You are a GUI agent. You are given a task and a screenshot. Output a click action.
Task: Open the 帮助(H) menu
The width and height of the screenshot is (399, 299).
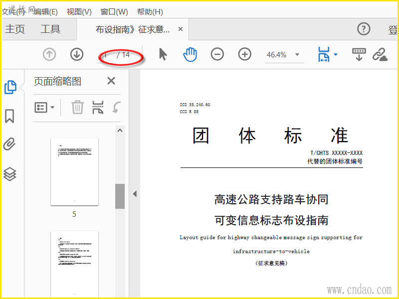click(x=150, y=11)
